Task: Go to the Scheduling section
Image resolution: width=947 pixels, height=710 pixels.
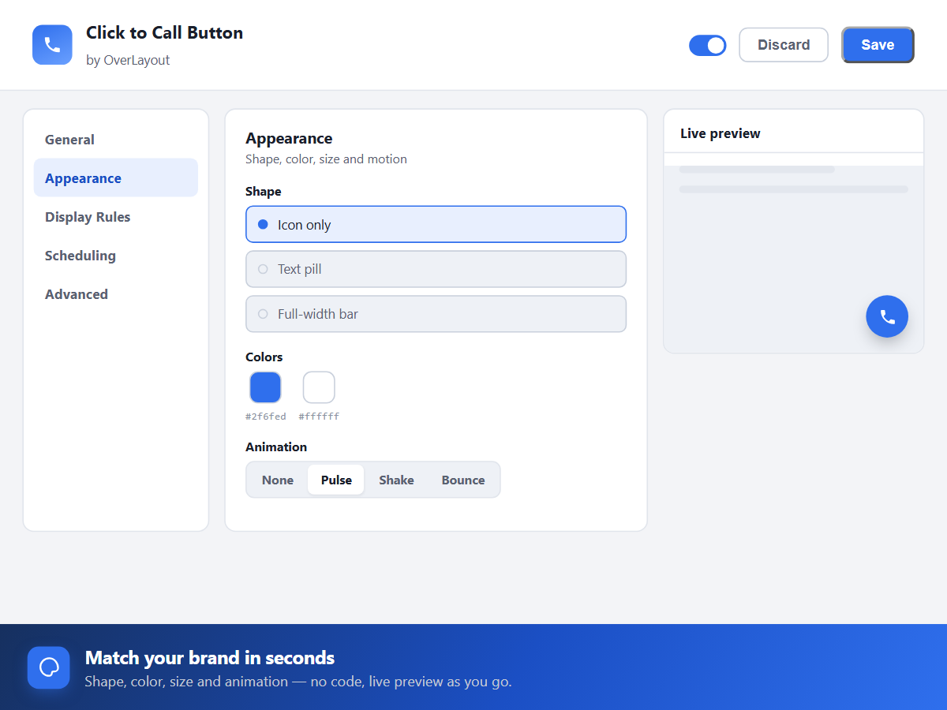Action: point(116,256)
